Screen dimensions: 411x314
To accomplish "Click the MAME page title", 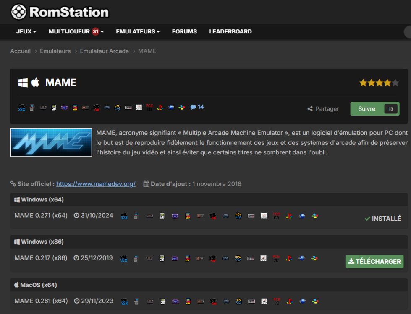I will [60, 82].
